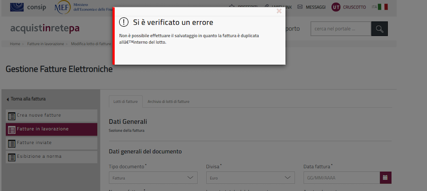427x191 pixels.
Task: Click the acquistinretepa site logo
Action: [x=45, y=29]
